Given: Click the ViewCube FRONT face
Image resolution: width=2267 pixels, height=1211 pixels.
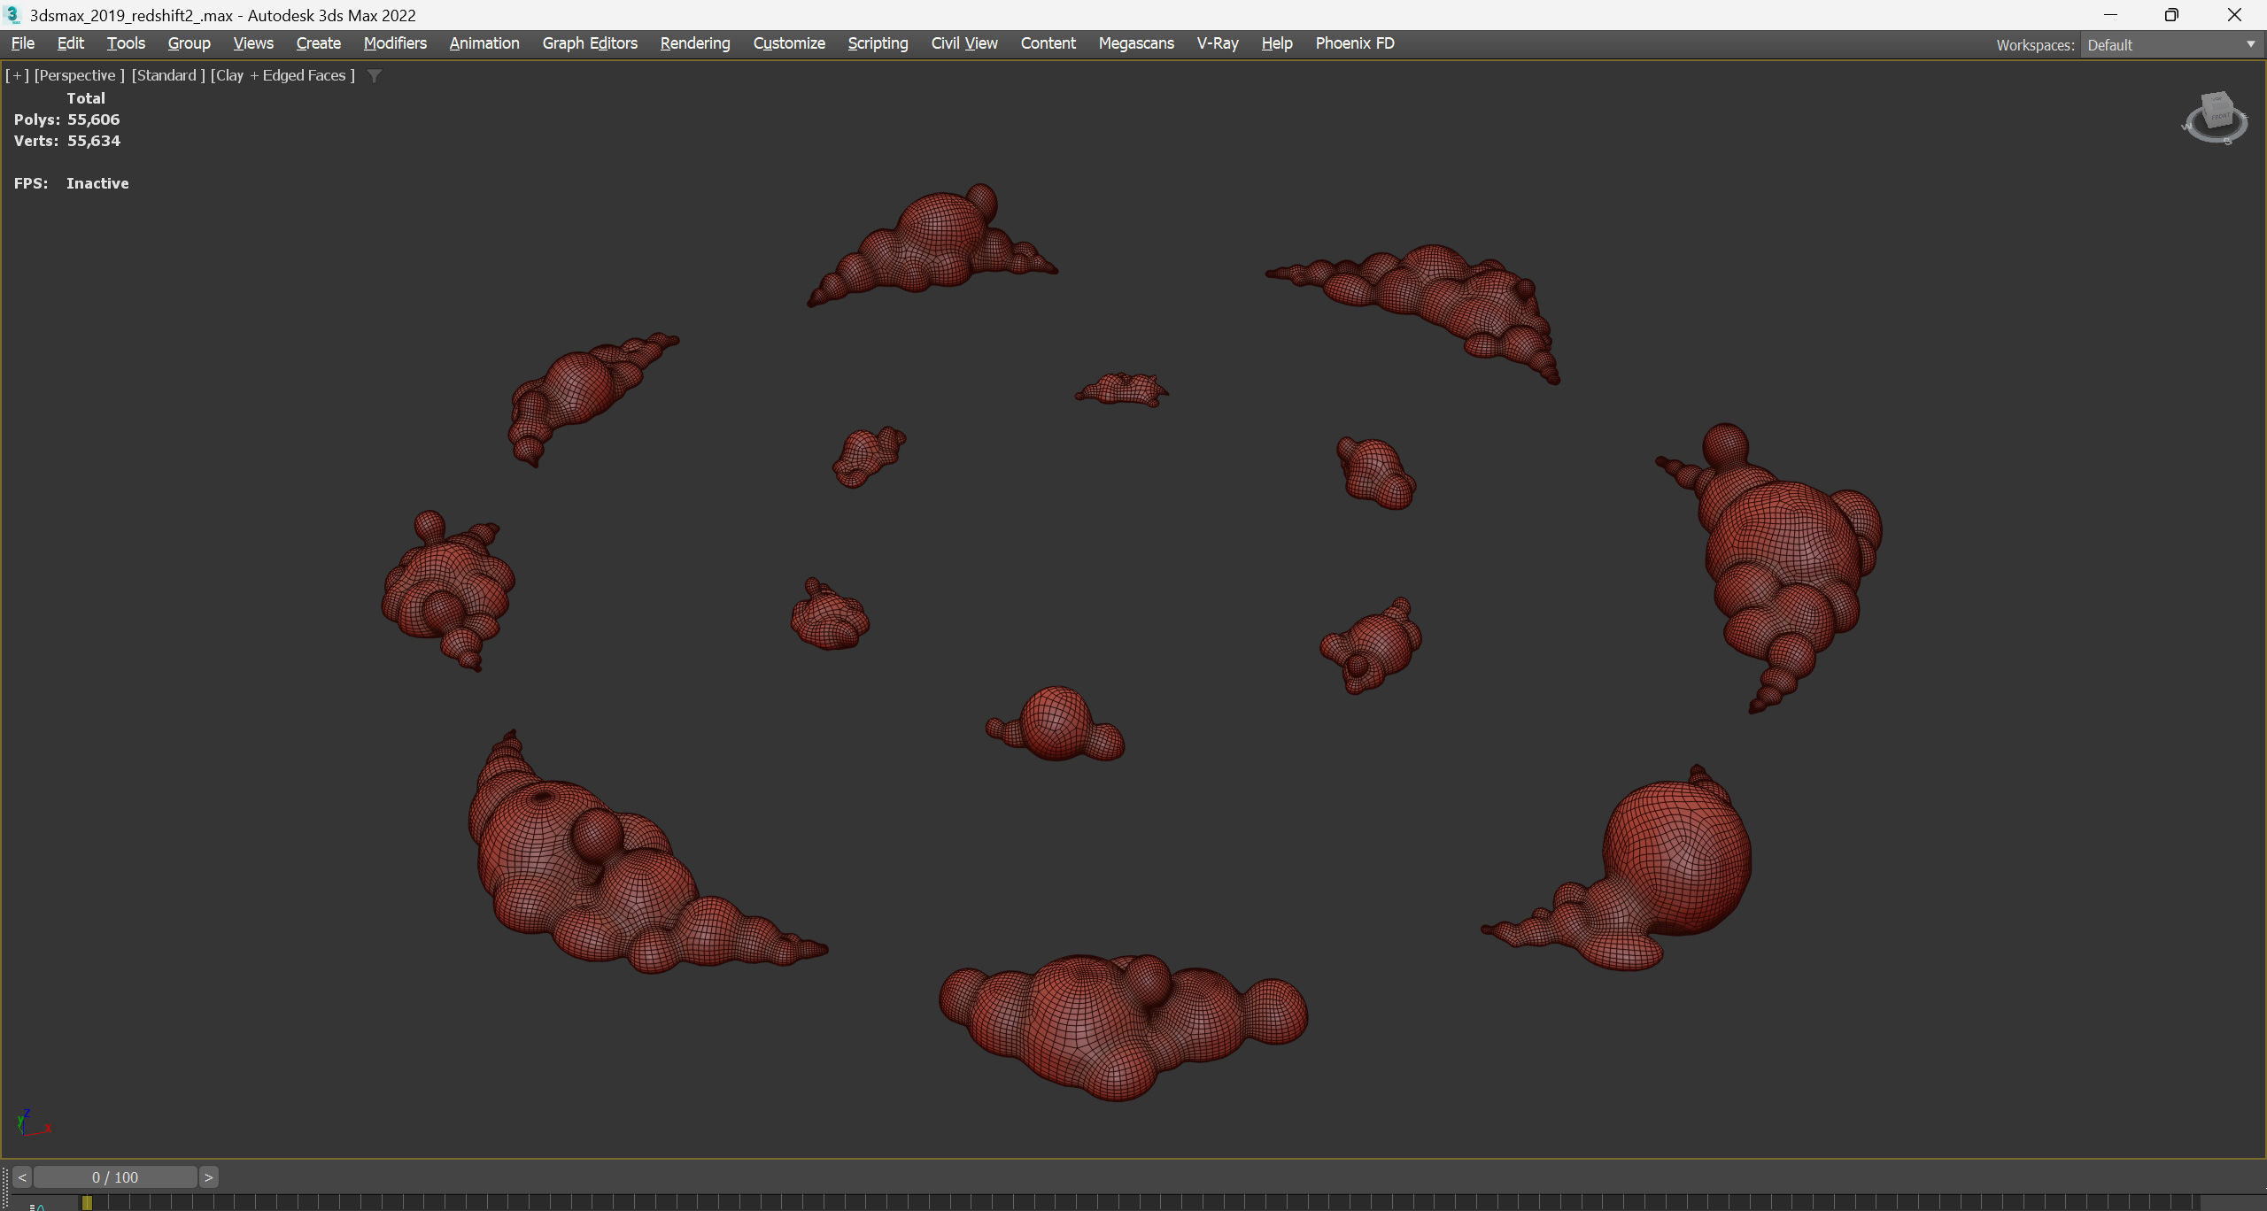Looking at the screenshot, I should pos(2219,116).
